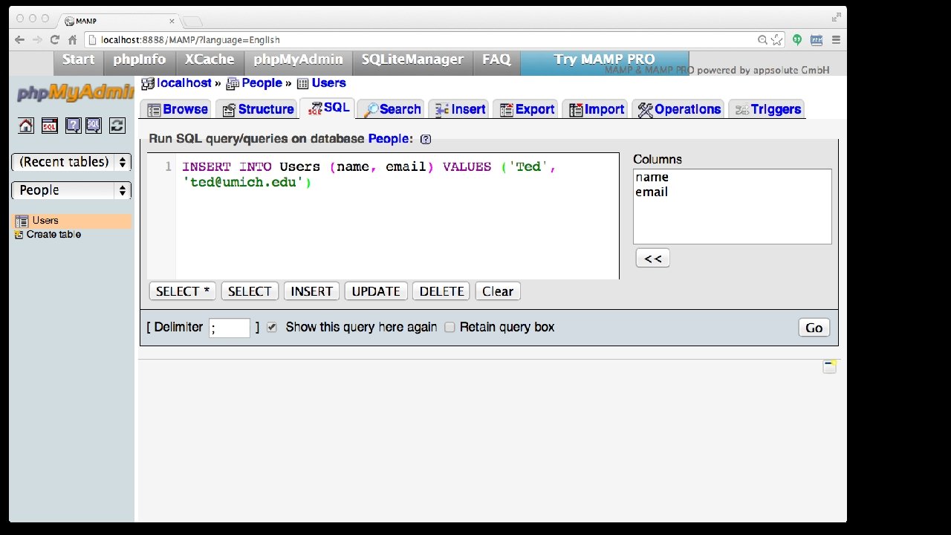951x535 pixels.
Task: Click the SELECT button
Action: click(x=250, y=291)
